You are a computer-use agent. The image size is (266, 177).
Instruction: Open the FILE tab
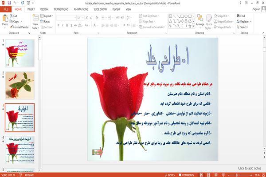[6, 9]
